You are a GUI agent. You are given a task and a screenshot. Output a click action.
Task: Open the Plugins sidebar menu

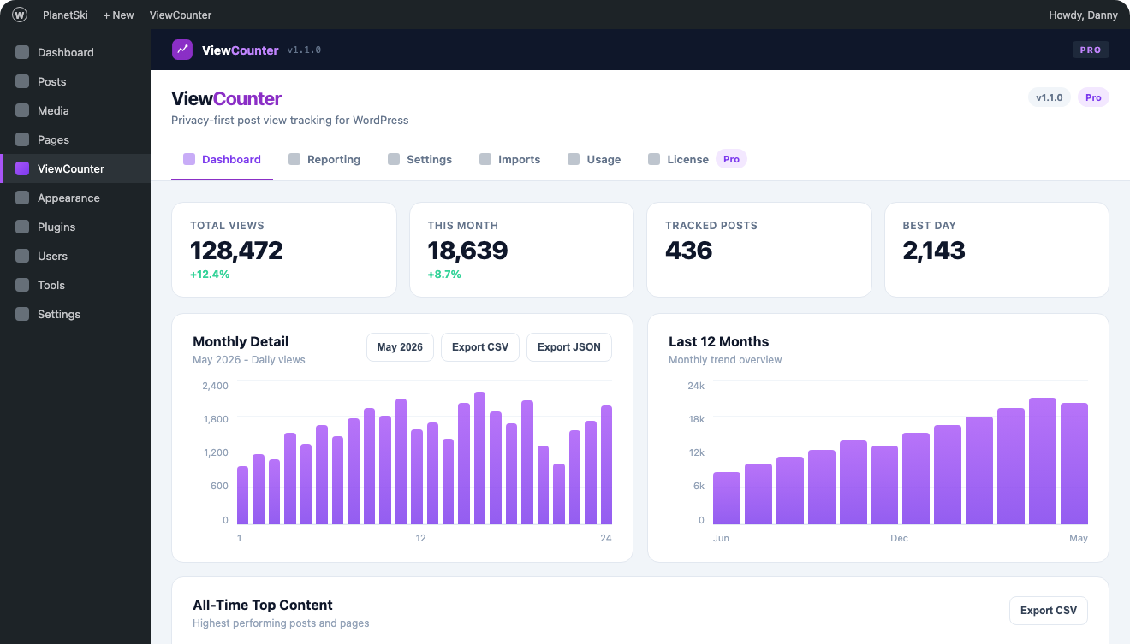tap(75, 227)
